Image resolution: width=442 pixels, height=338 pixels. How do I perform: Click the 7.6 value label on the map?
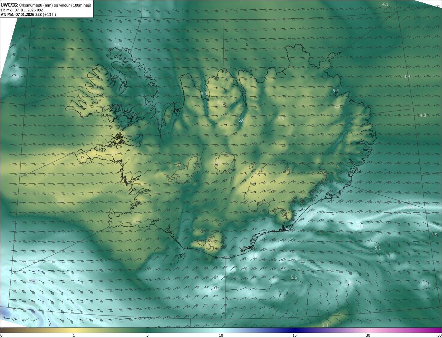point(117,45)
